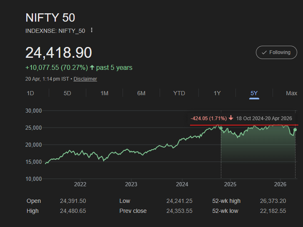303x227 pixels.
Task: Click the 20 Apr 2026 chart endpoint dot
Action: (295, 130)
